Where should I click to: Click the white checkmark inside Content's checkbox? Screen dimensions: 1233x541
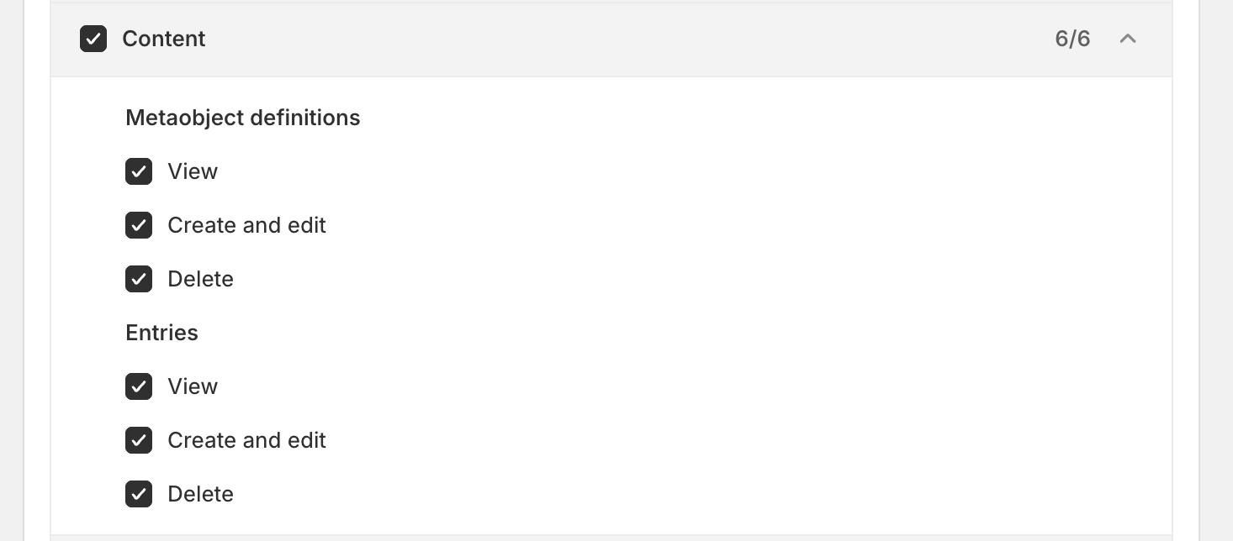pos(93,39)
